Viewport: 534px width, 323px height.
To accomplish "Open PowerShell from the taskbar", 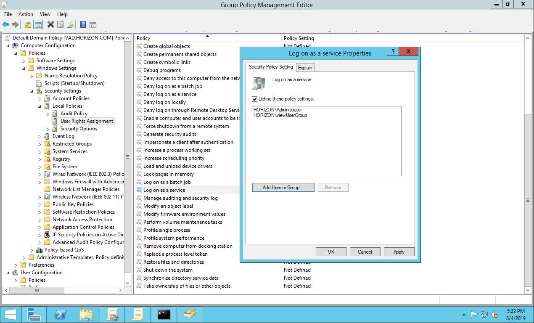I will coord(60,314).
